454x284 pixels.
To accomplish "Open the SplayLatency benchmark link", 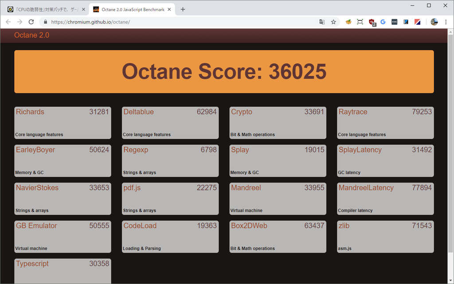I will click(360, 150).
